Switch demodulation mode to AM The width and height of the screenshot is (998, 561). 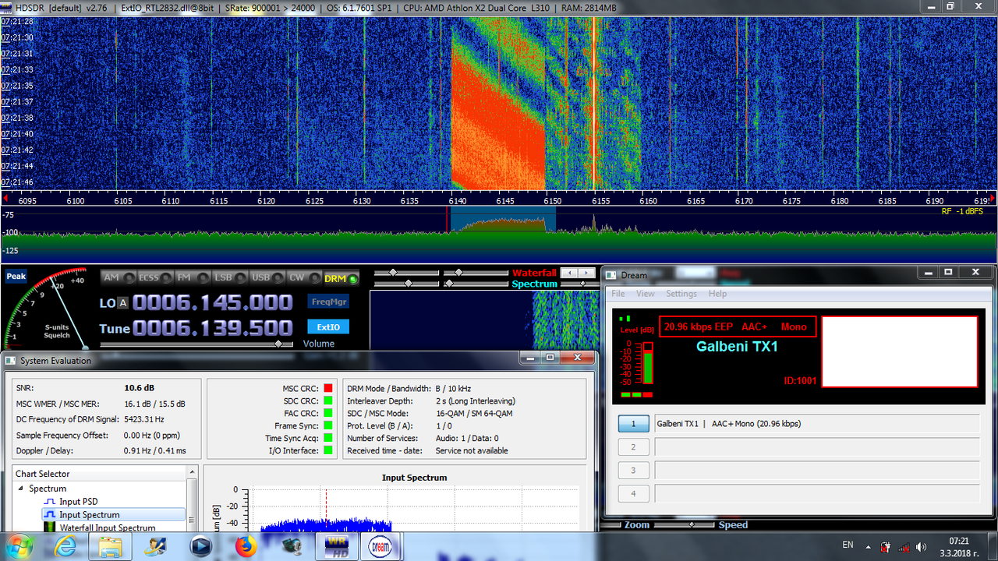[117, 278]
